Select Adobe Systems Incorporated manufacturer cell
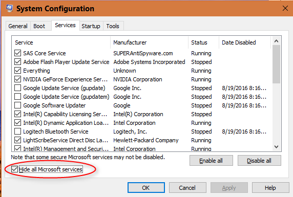 149,62
